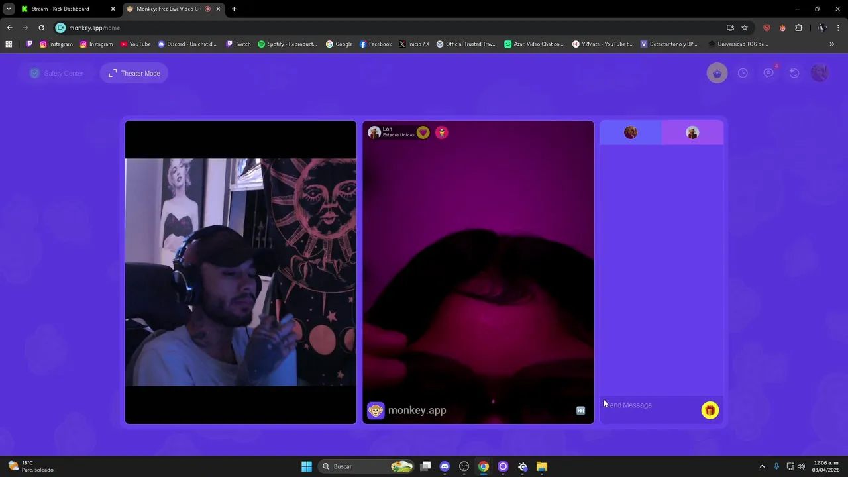Open Discord from taskbar
This screenshot has width=848, height=477.
point(445,466)
